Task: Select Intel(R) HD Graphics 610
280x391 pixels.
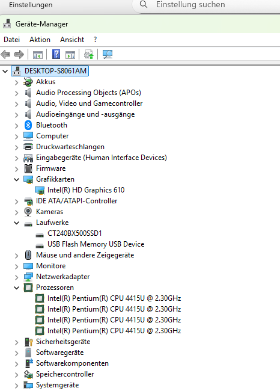Action: tap(86, 190)
